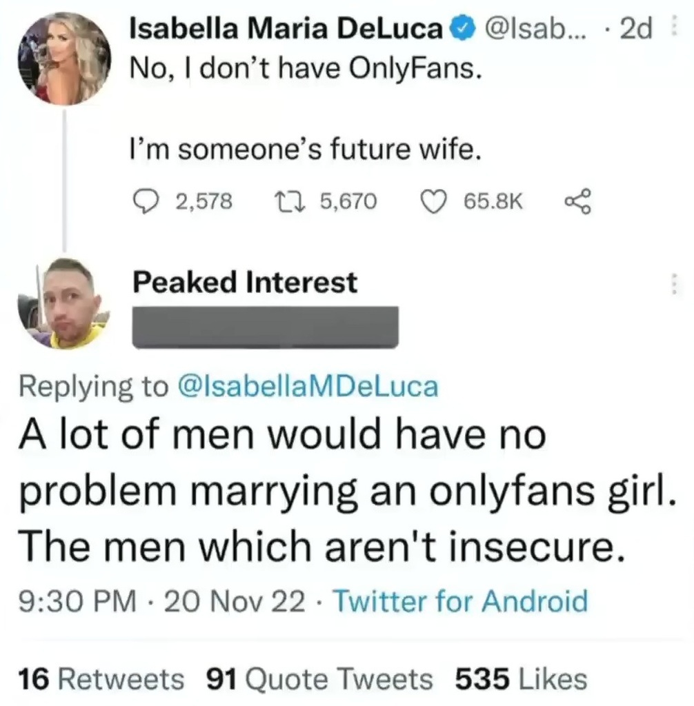Click the truncated @Isab... handle

(527, 28)
